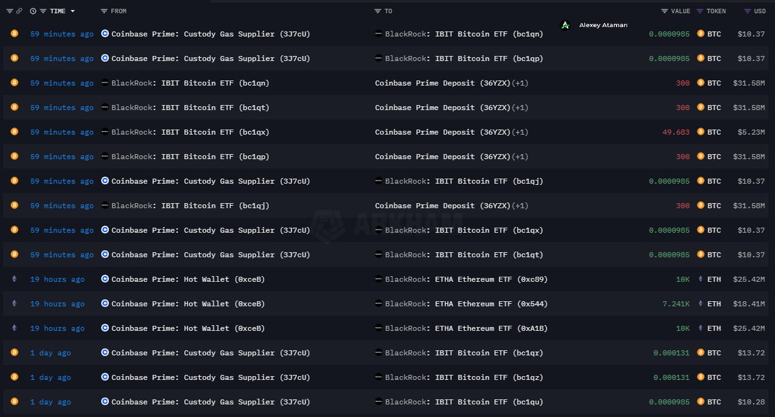Open recipient BlackRock: IBIT Bitcoin ETF (bc1qx)
The image size is (775, 417).
coord(464,230)
